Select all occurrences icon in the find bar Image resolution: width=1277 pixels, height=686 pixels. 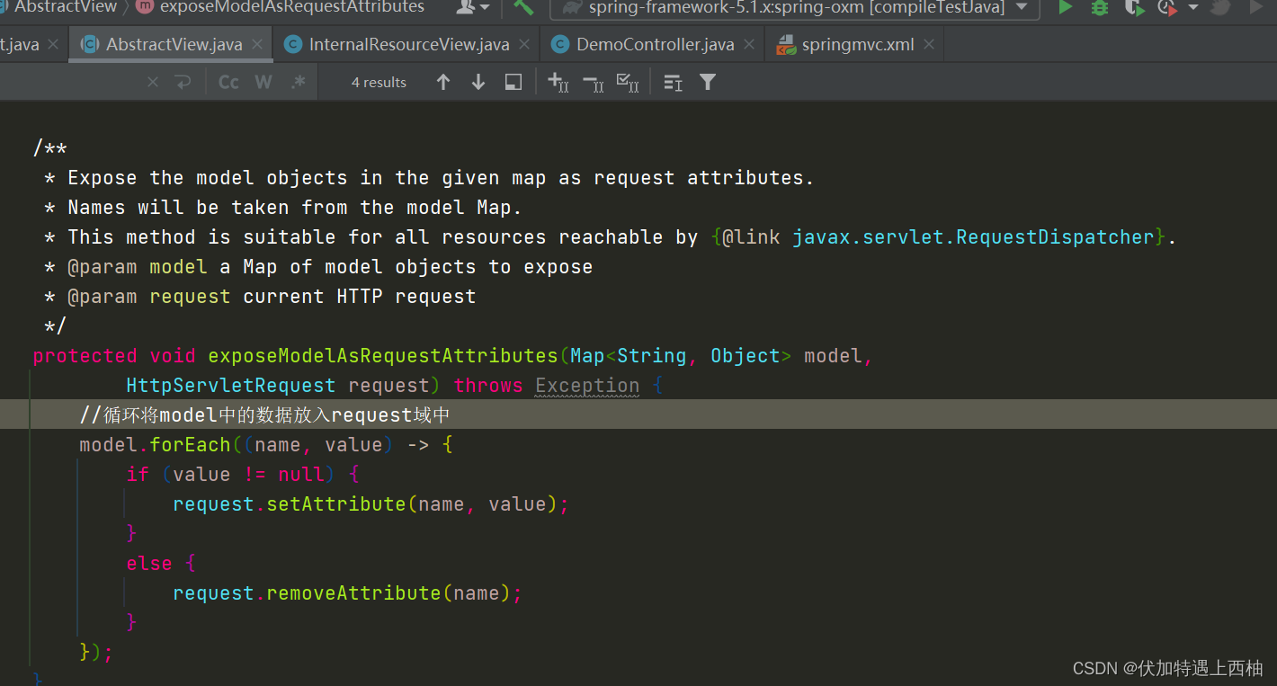[628, 82]
